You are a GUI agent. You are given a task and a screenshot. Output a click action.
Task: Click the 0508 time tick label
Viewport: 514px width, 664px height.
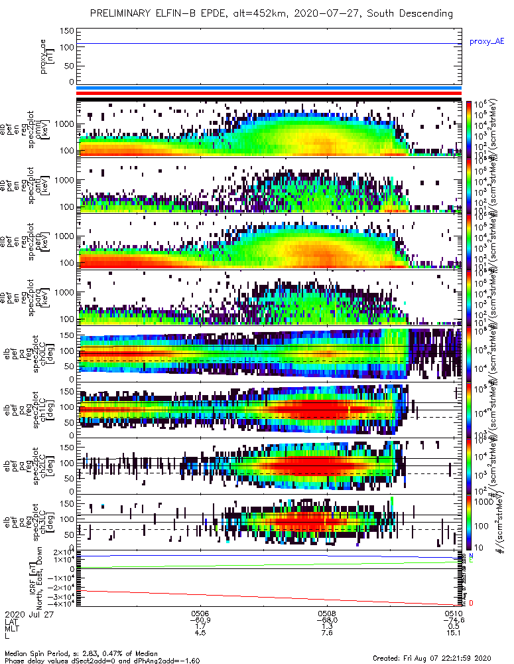327,613
